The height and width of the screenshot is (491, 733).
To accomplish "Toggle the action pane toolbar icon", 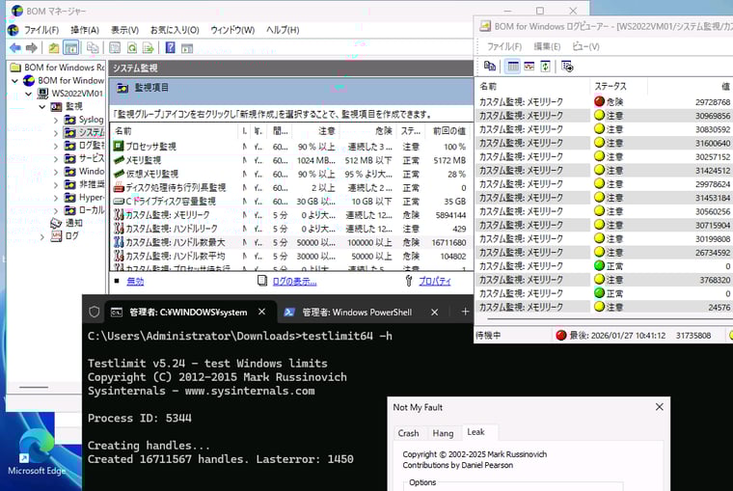I will 187,47.
